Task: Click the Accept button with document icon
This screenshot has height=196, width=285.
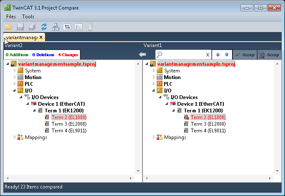Action: (x=269, y=55)
